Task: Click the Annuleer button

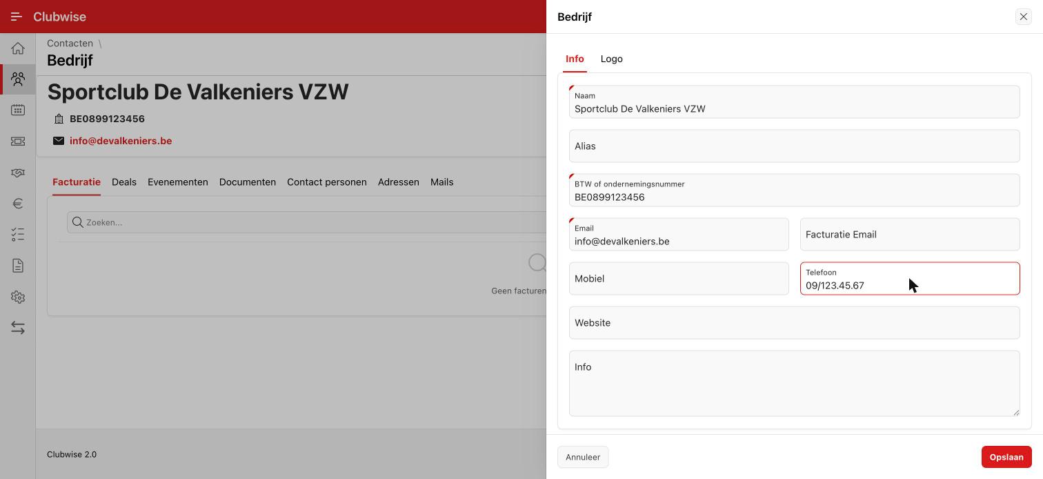Action: (x=583, y=457)
